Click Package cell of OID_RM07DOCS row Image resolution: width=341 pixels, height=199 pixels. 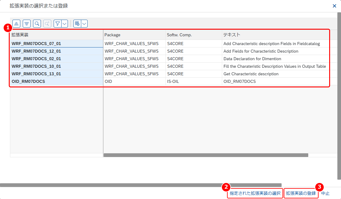(134, 81)
